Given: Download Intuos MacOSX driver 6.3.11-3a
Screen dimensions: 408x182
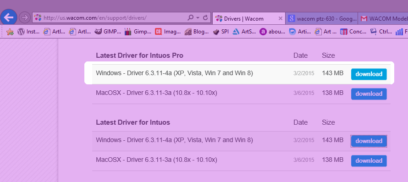Looking at the screenshot, I should pyautogui.click(x=369, y=161).
